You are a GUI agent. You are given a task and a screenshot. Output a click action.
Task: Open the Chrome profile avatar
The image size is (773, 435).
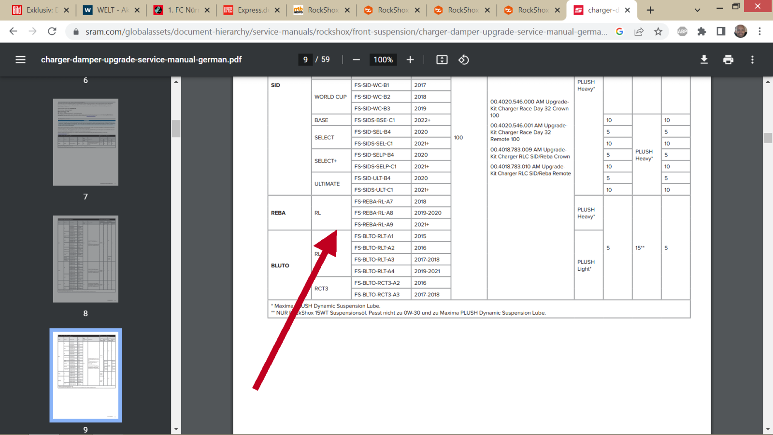[740, 31]
